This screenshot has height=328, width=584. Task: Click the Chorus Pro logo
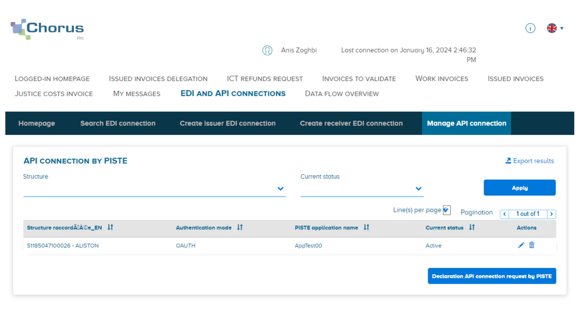(x=47, y=29)
